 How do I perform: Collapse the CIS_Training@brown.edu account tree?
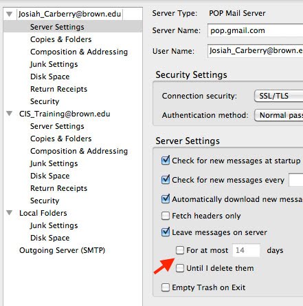[x=10, y=114]
